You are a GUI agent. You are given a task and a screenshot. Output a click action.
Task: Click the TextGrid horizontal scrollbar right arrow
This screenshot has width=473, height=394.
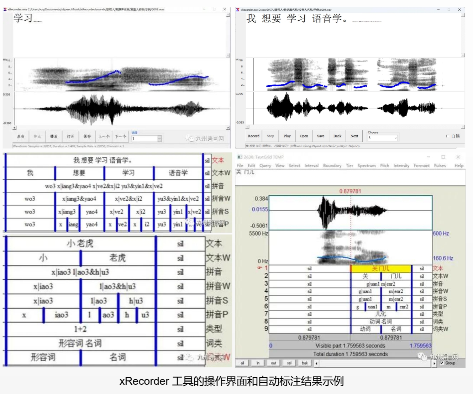(434, 363)
